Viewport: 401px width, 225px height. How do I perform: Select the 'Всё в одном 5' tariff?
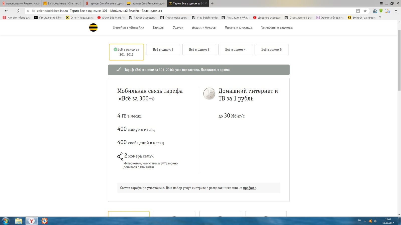[x=271, y=49]
